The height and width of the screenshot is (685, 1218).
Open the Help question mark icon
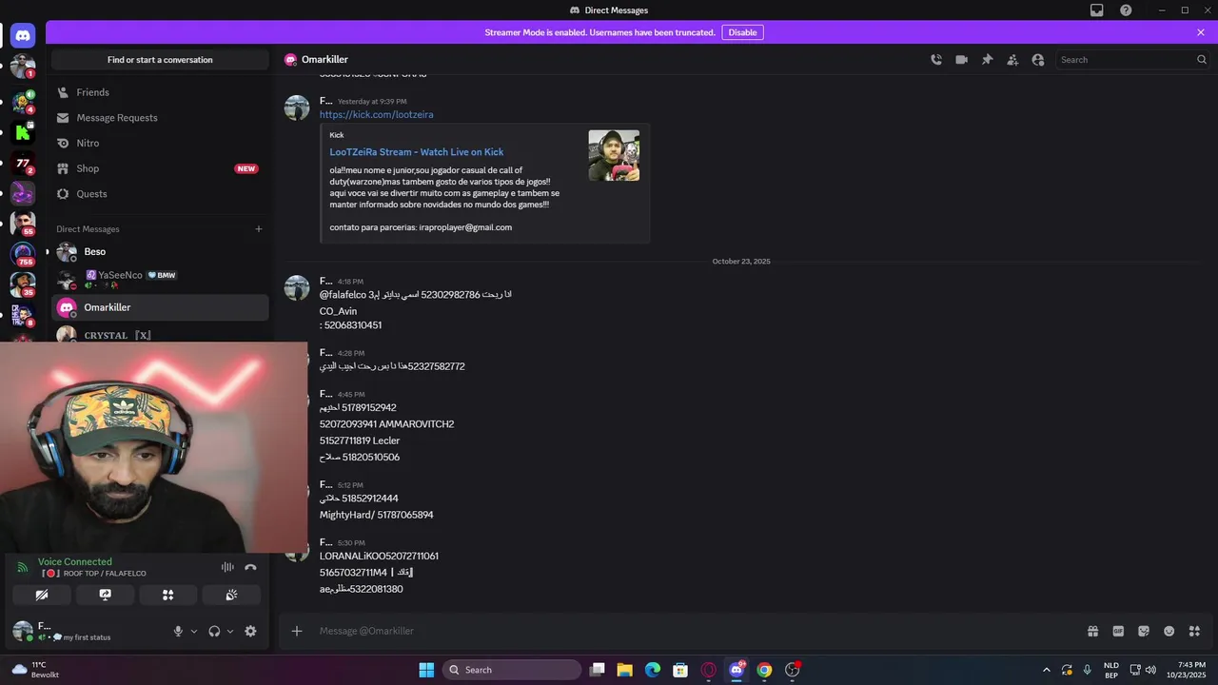click(x=1126, y=10)
